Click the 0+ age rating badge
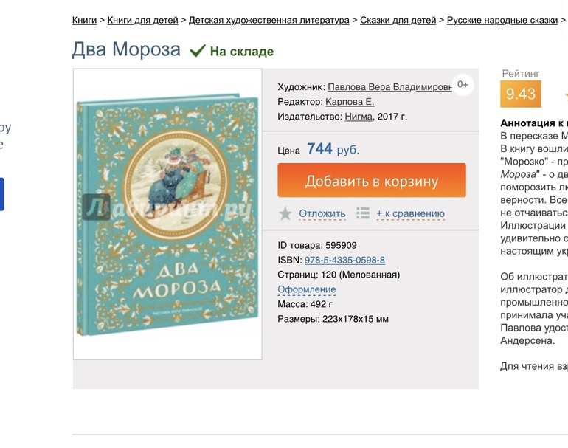The width and height of the screenshot is (568, 448). (463, 84)
